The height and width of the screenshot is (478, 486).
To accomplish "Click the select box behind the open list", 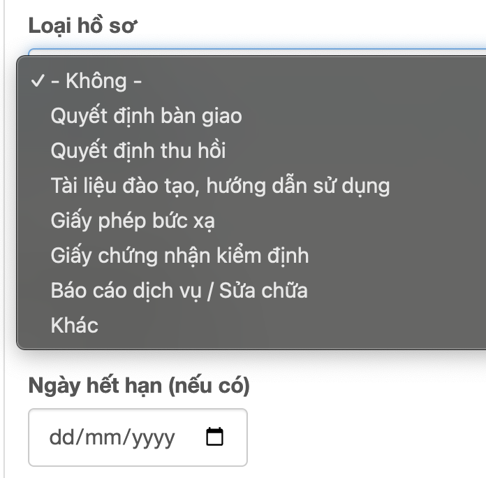I will 251,52.
